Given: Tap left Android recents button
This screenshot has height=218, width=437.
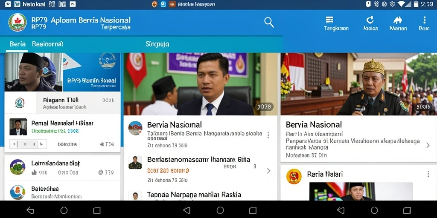Looking at the screenshot, I should coord(97,210).
